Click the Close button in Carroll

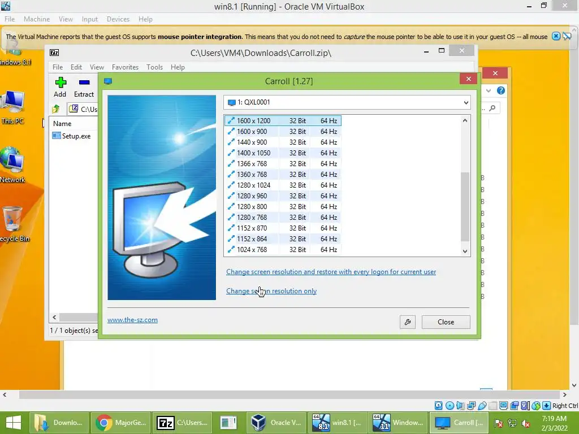coord(446,322)
